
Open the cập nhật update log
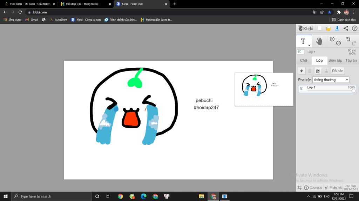click(x=351, y=188)
